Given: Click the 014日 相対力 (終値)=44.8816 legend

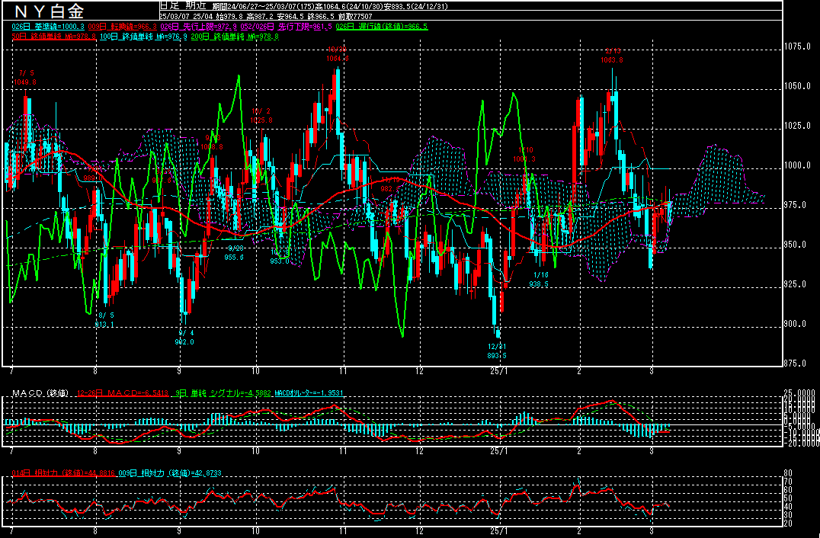Looking at the screenshot, I should pos(63,473).
